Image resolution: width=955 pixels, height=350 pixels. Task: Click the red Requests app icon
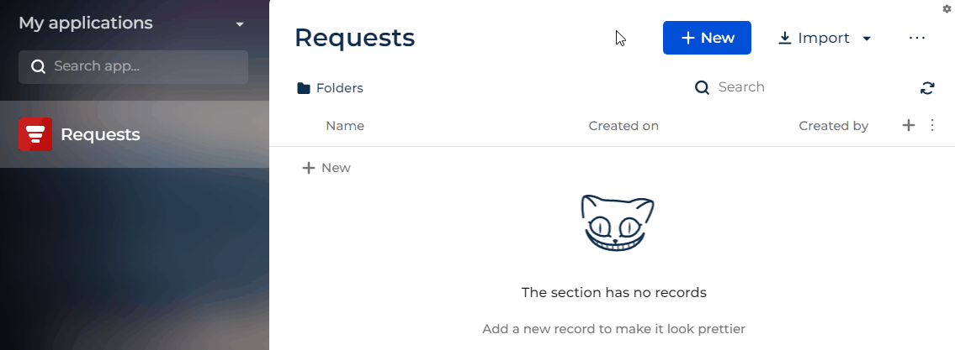click(x=34, y=134)
